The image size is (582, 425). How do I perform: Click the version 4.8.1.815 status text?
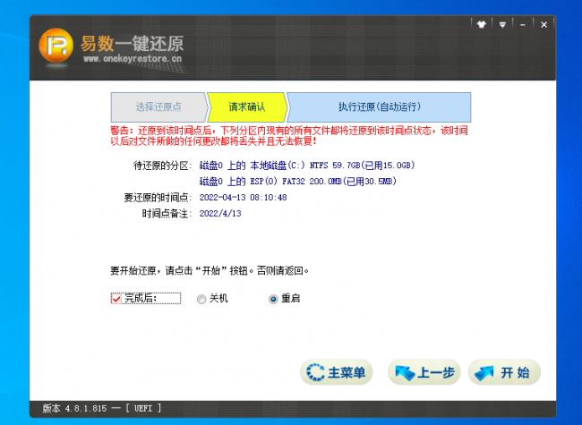click(102, 408)
